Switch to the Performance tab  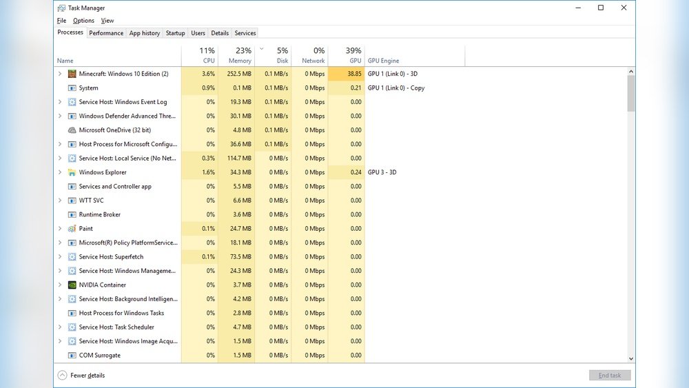click(x=106, y=33)
